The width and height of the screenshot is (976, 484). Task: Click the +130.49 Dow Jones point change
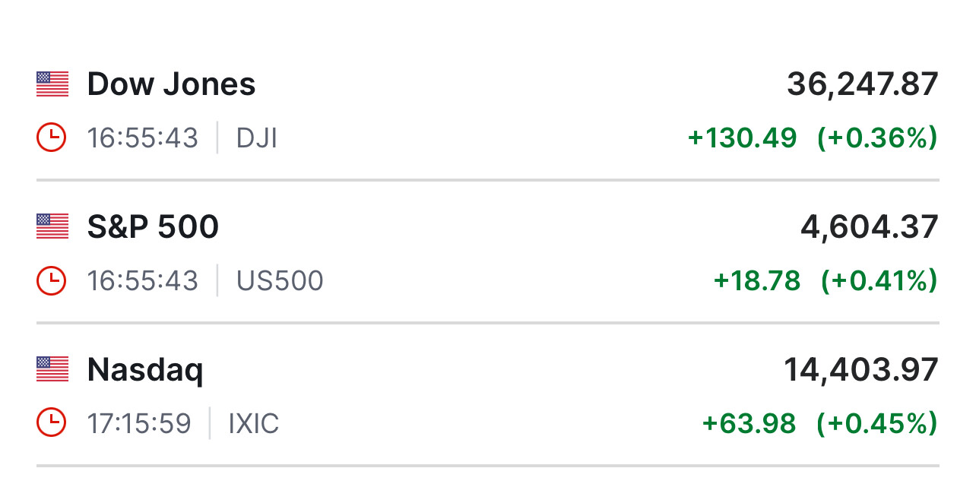[x=742, y=138]
